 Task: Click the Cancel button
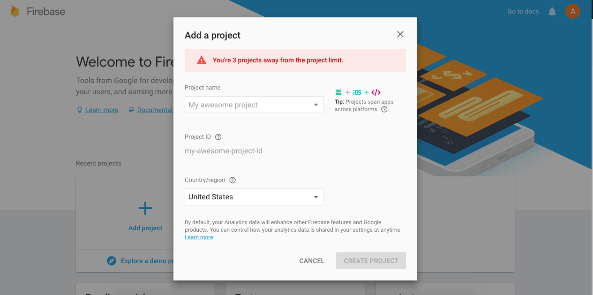pos(312,261)
